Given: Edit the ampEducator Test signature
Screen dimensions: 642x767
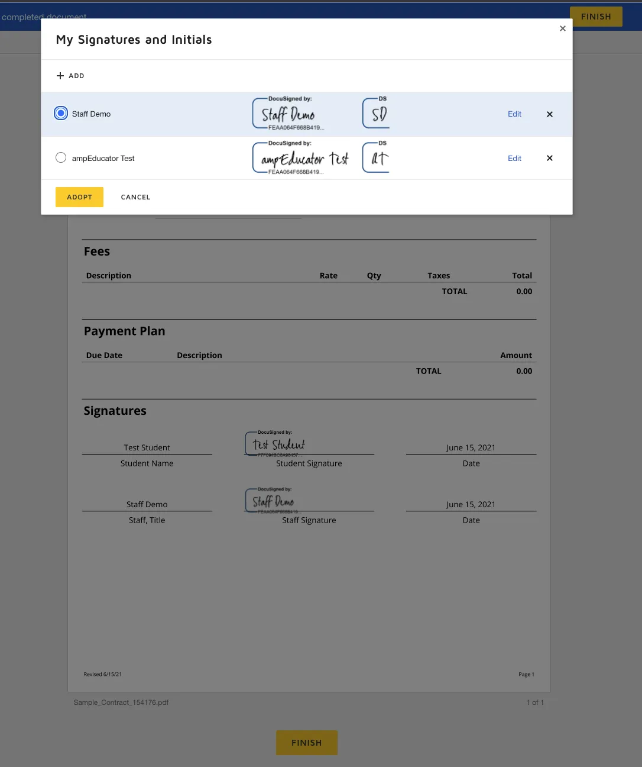Looking at the screenshot, I should click(x=514, y=158).
